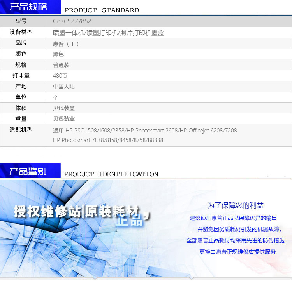Click the line 更换由惠普正规维修店提供服务
Viewport: 292px width, 282px height.
237,252
